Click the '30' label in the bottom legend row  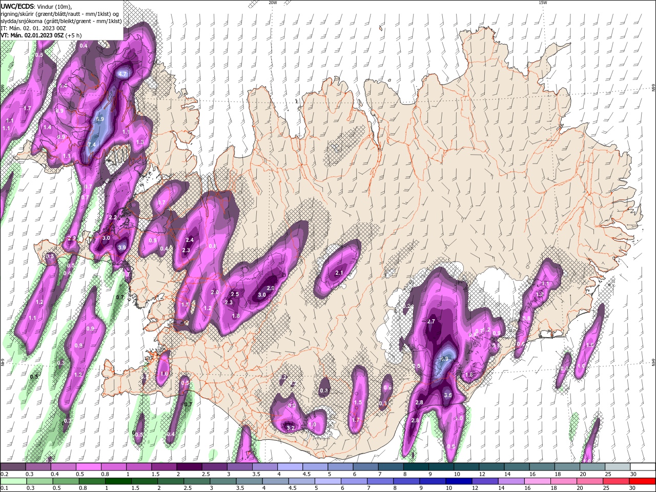pyautogui.click(x=632, y=488)
